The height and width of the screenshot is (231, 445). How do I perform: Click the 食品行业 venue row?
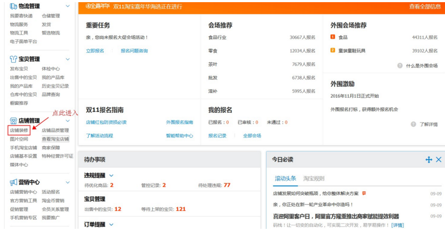tap(262, 37)
